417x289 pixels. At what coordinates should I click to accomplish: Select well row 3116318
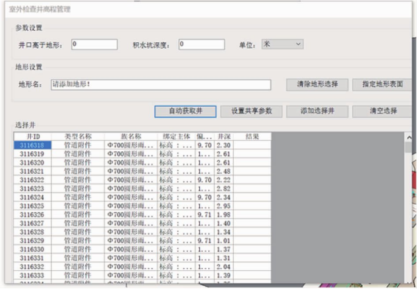pos(143,145)
